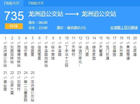Select stop 5 佳园里
Screen dimensions: 140x104
pyautogui.click(x=33, y=51)
